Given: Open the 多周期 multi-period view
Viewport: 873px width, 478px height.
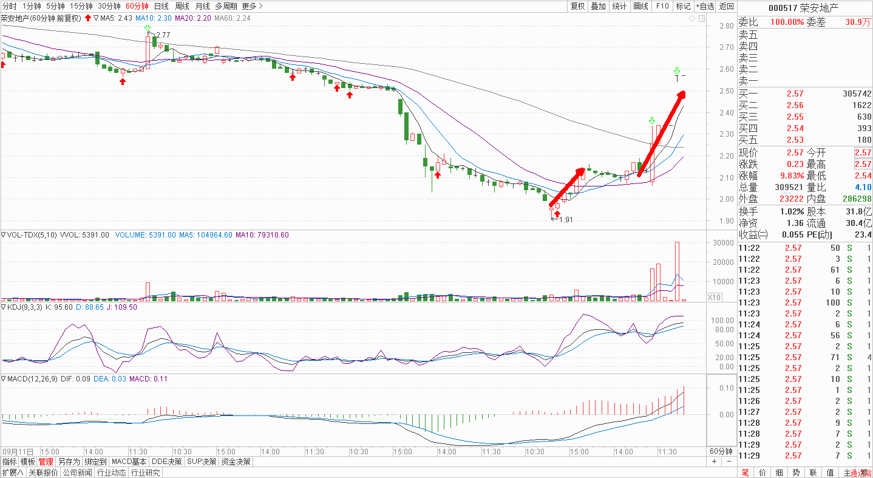Looking at the screenshot, I should click(x=226, y=6).
